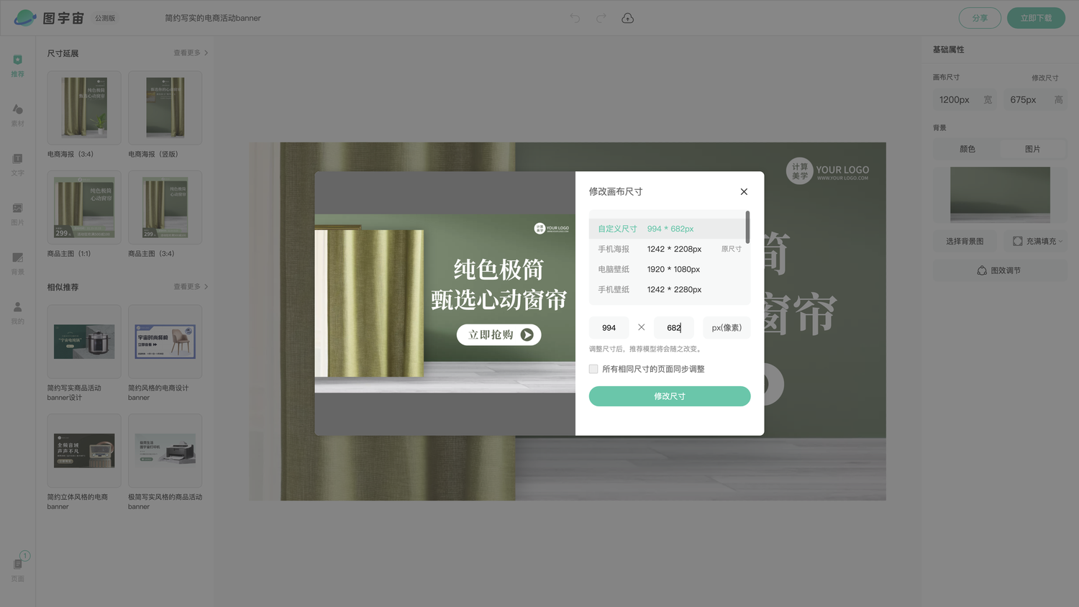Screen dimensions: 1079x607
Task: Expand 尺寸延展 查看更多
Action: (191, 53)
